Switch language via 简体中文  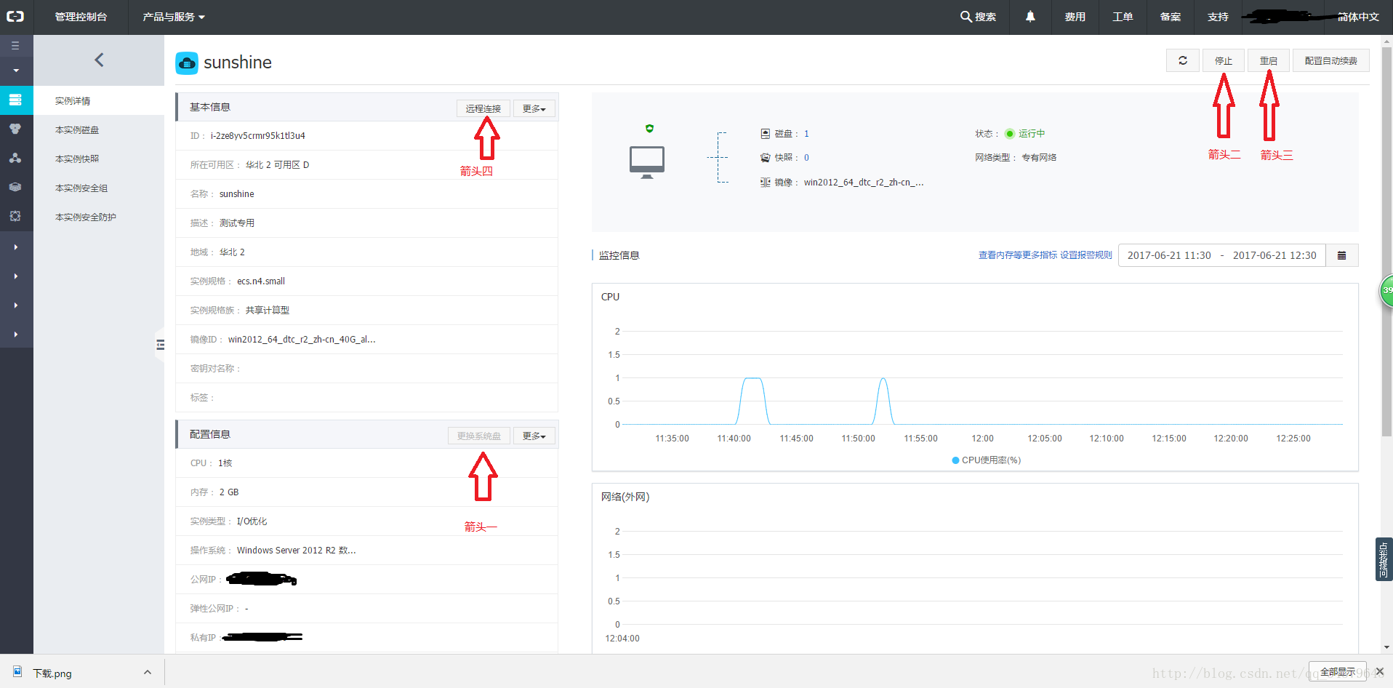pyautogui.click(x=1358, y=17)
